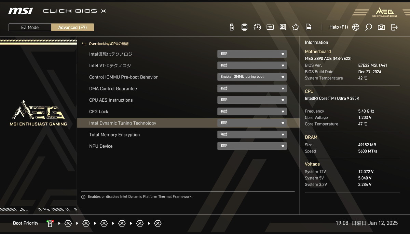Open the Total Memory Encryption dropdown

pos(252,134)
